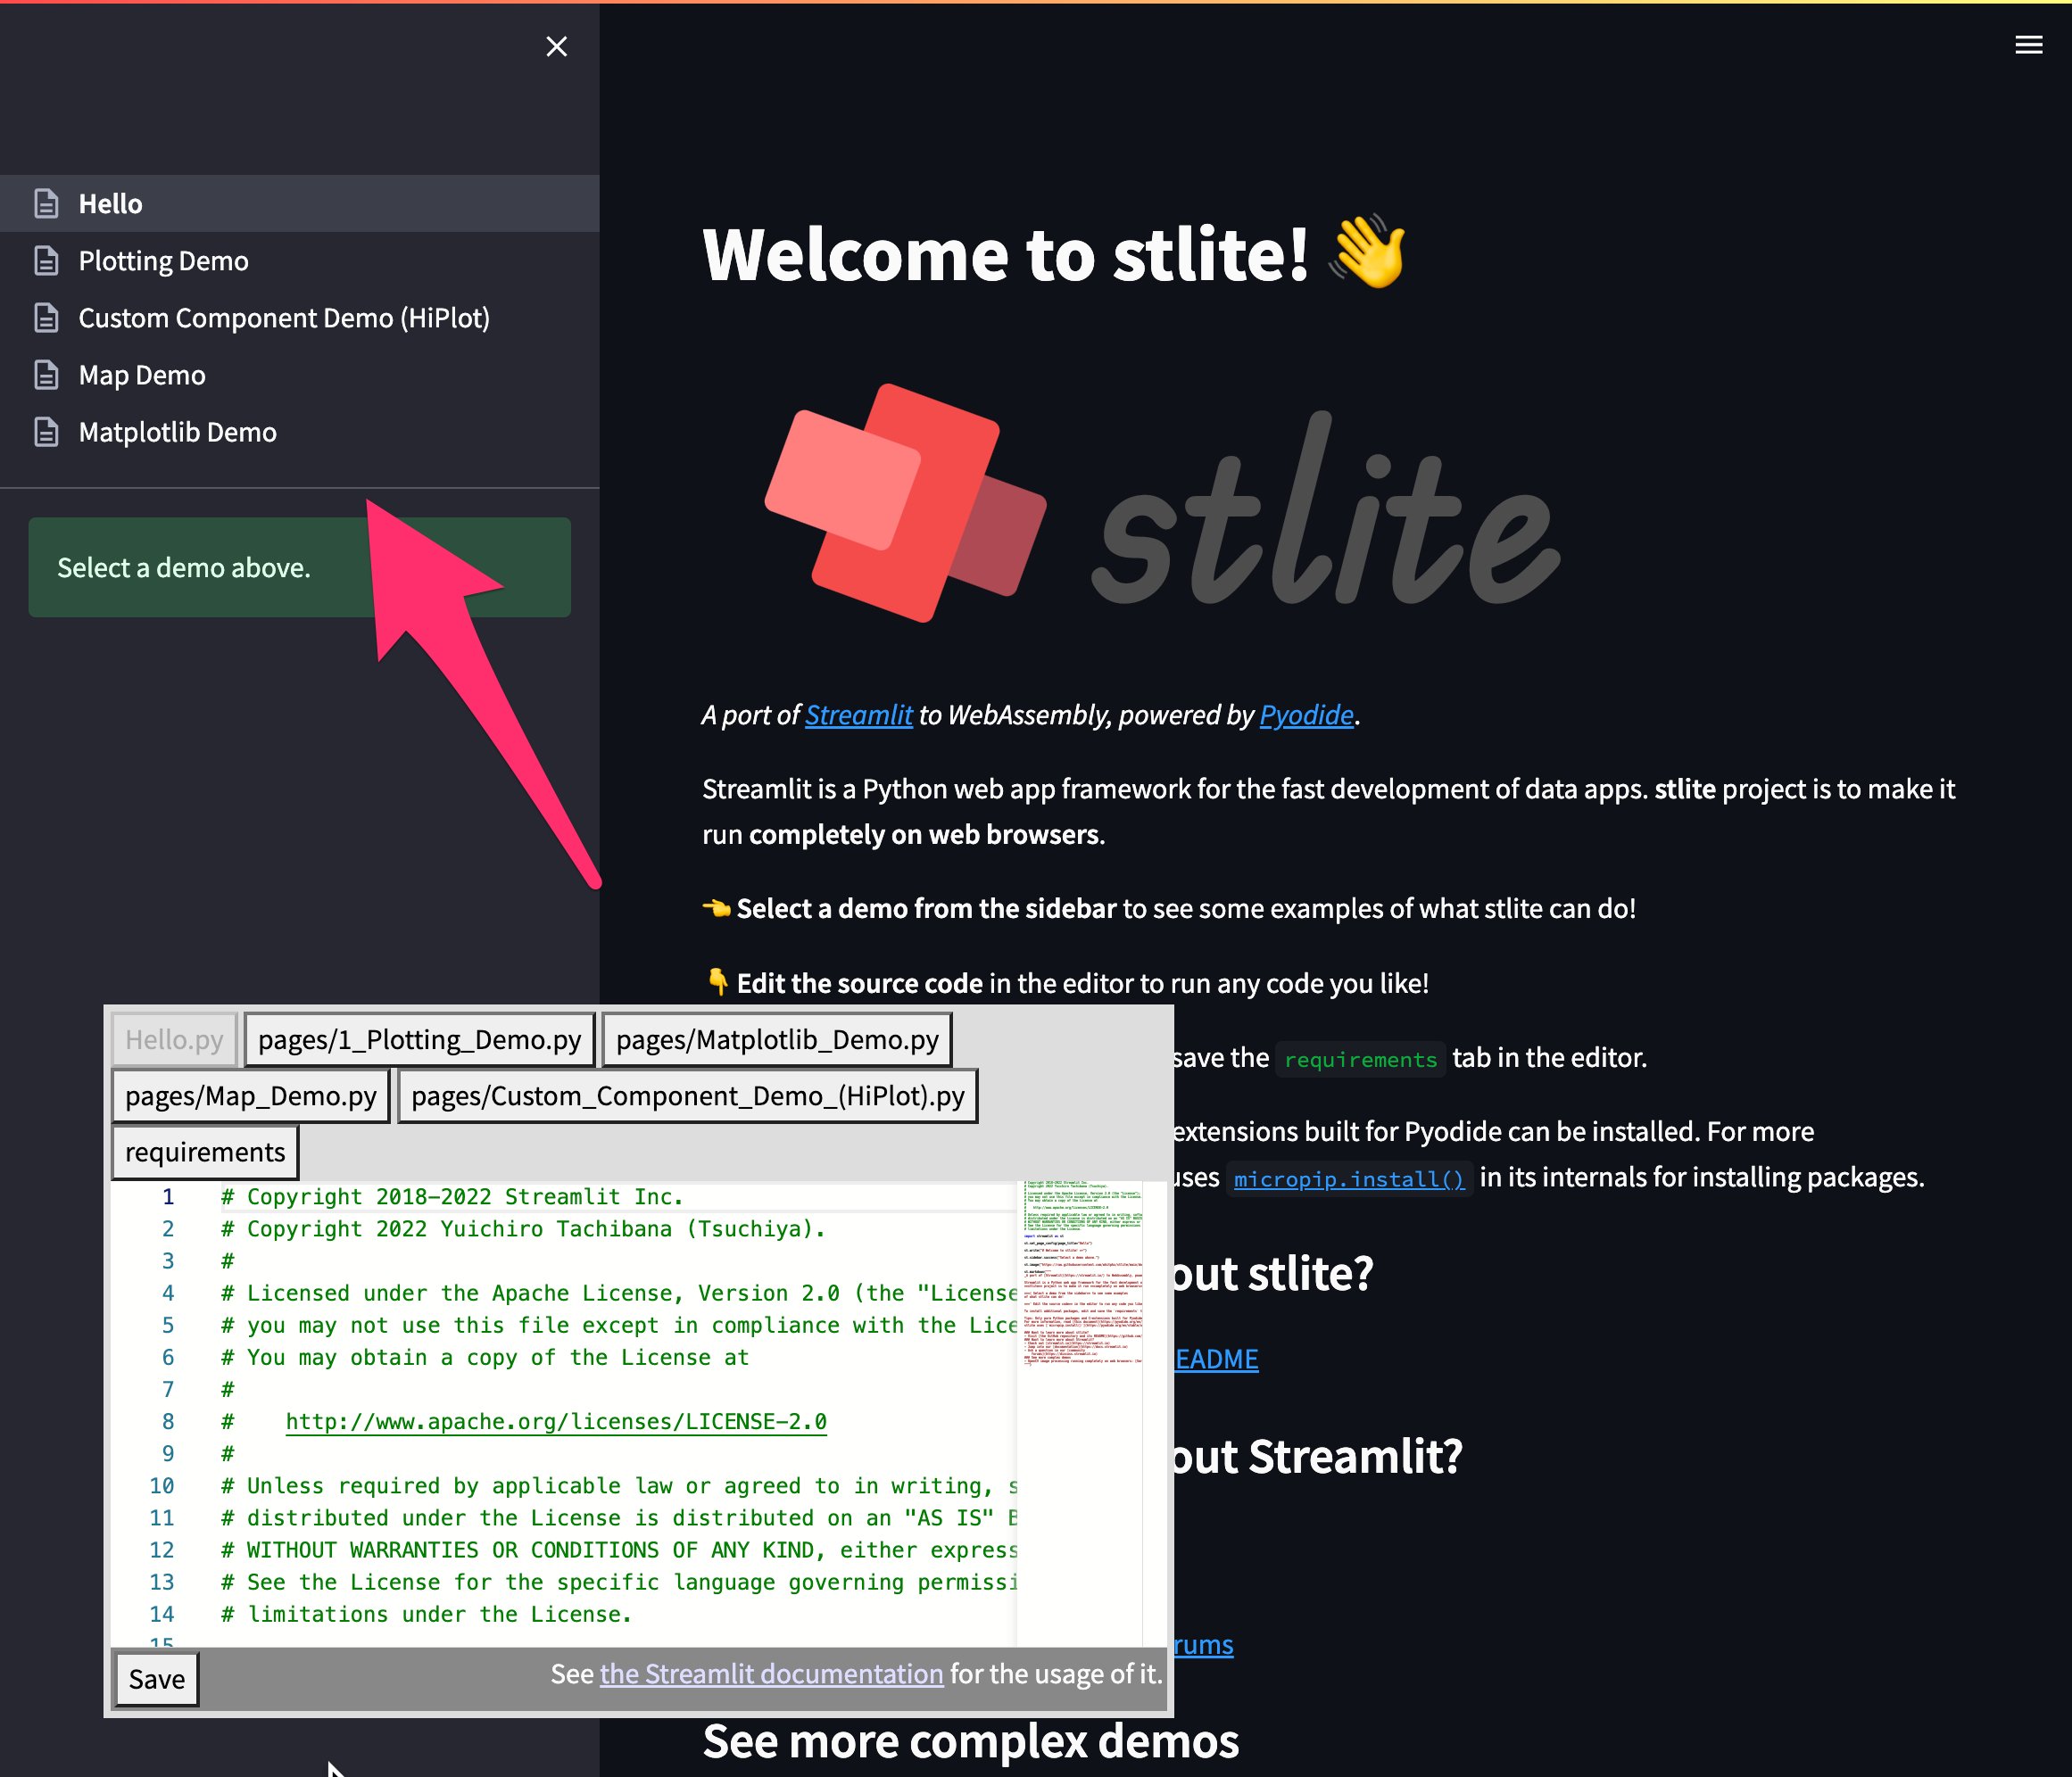Open the Pyodide hyperlink
The width and height of the screenshot is (2072, 1777).
tap(1305, 715)
